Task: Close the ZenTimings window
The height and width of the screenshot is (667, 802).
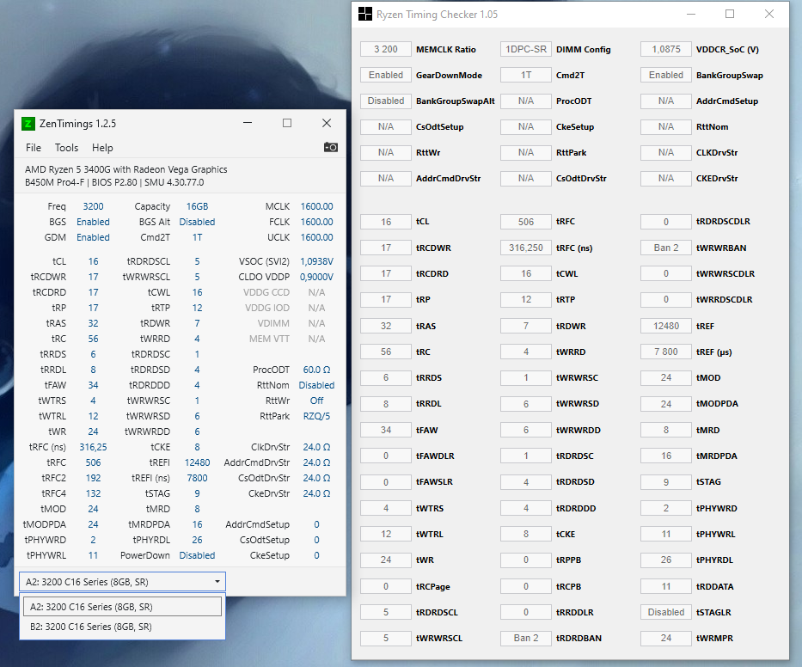Action: 327,123
